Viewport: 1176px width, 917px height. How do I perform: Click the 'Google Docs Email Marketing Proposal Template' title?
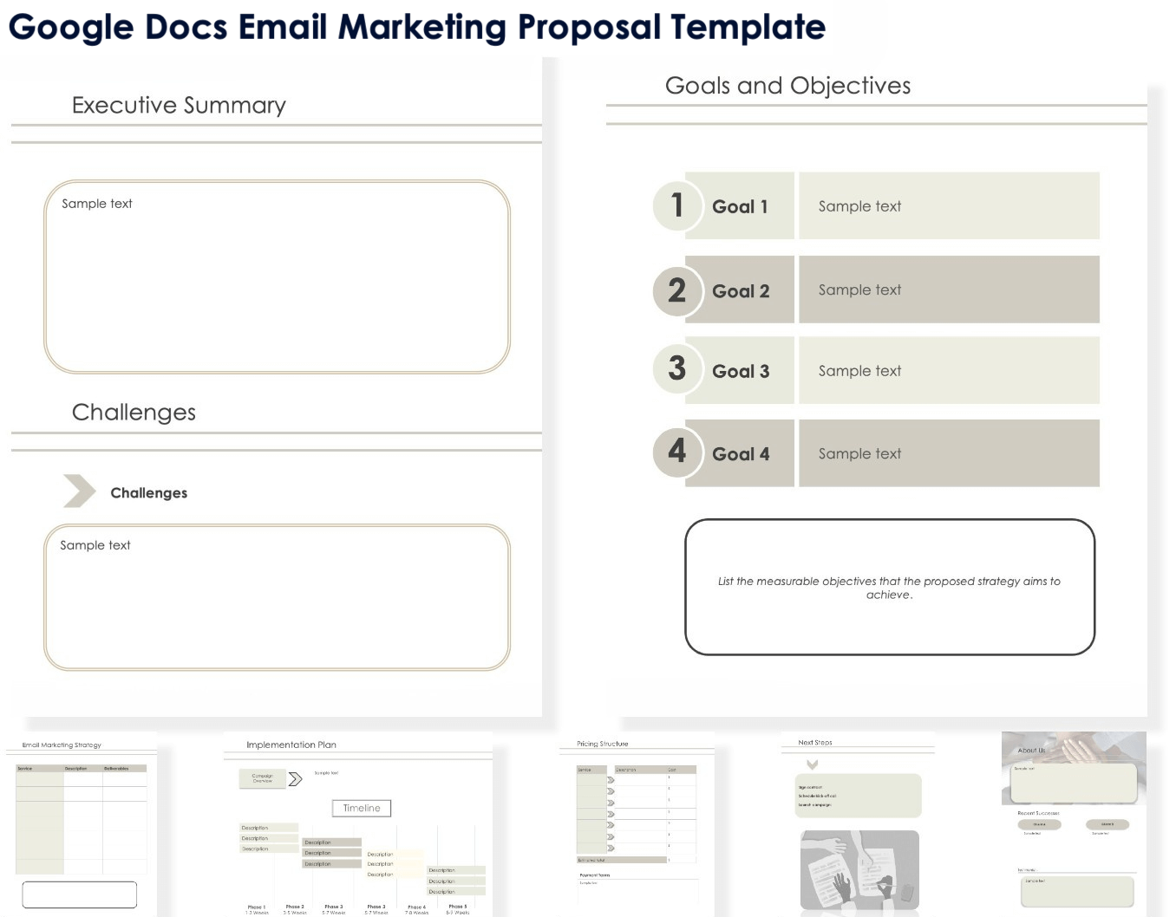pos(417,28)
